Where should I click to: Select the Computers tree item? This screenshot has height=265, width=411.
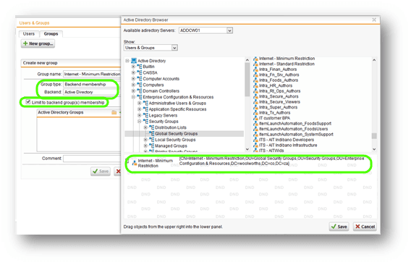[153, 85]
